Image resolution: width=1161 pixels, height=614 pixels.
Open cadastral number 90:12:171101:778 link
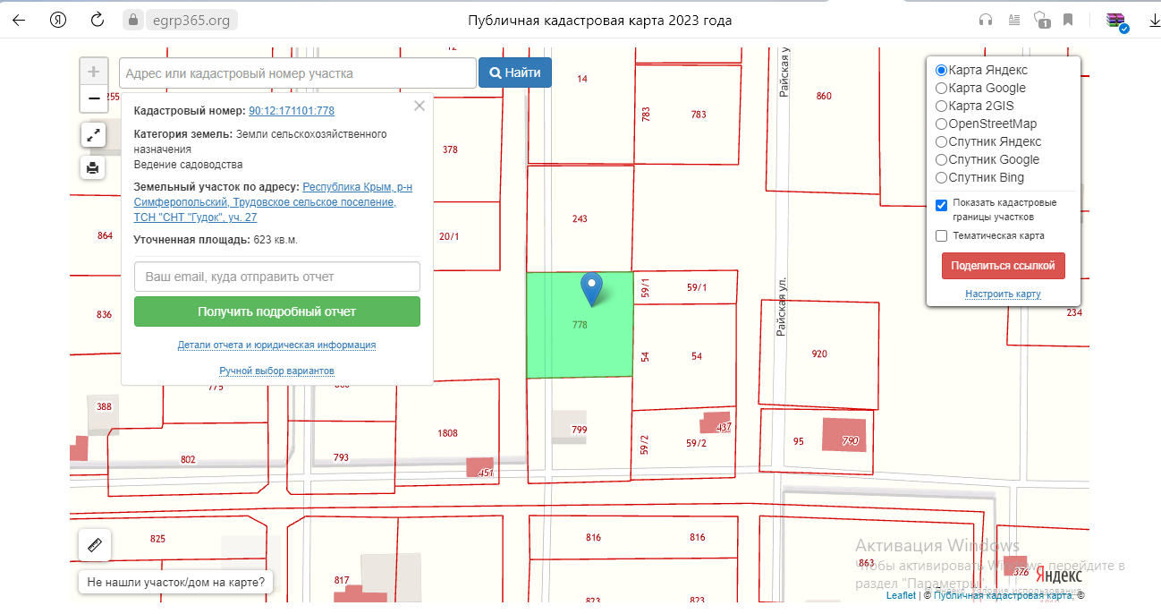click(x=292, y=111)
